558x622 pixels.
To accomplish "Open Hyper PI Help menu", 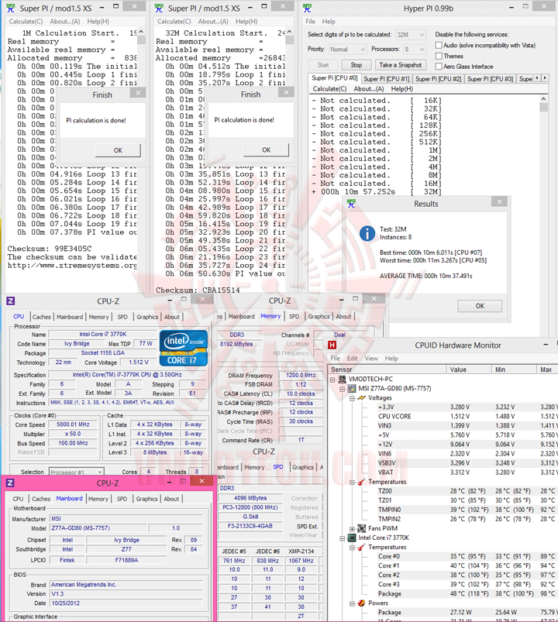I will point(328,22).
